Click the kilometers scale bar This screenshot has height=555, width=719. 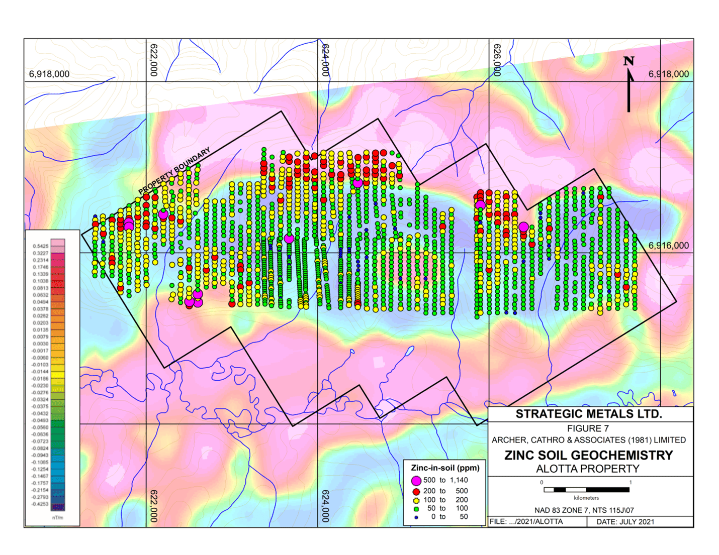coord(586,489)
